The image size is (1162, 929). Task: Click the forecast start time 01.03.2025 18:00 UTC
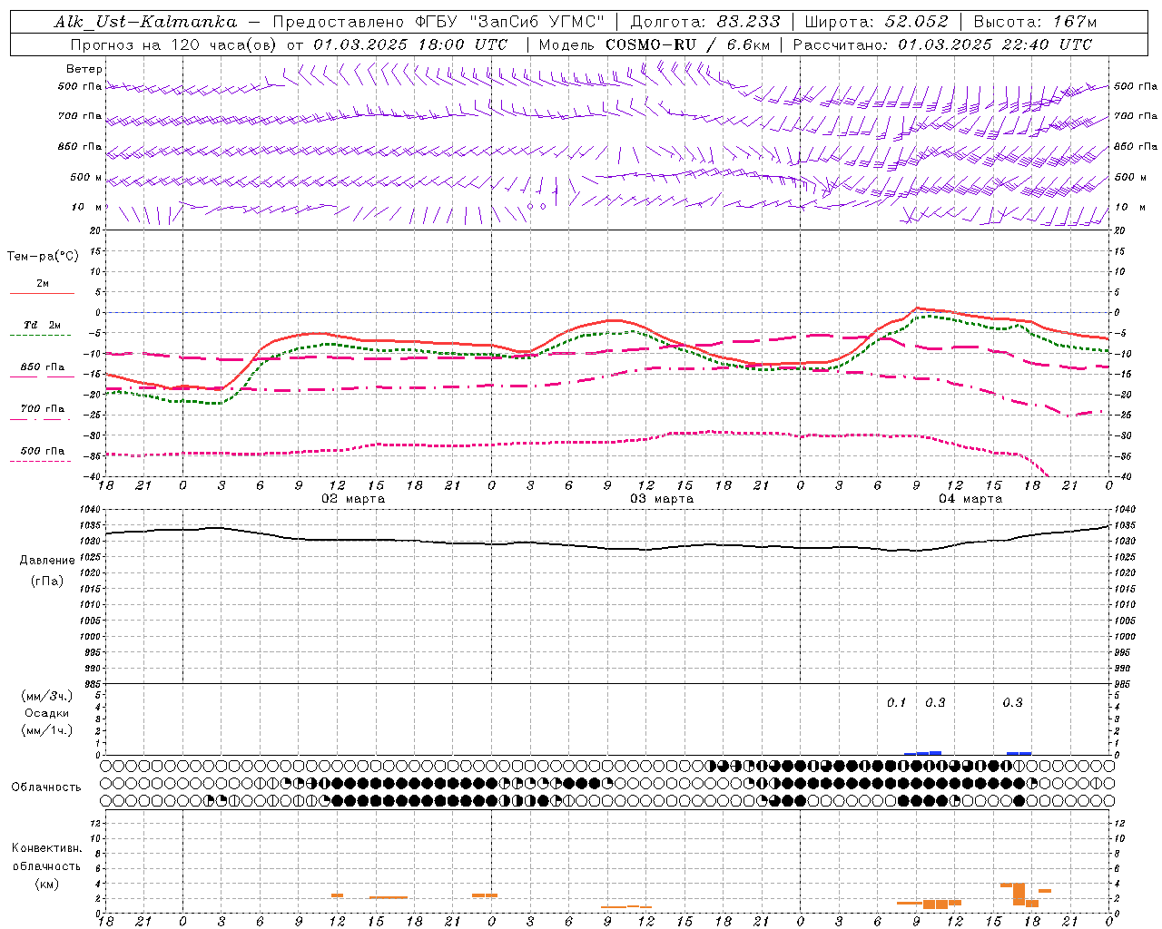point(410,44)
